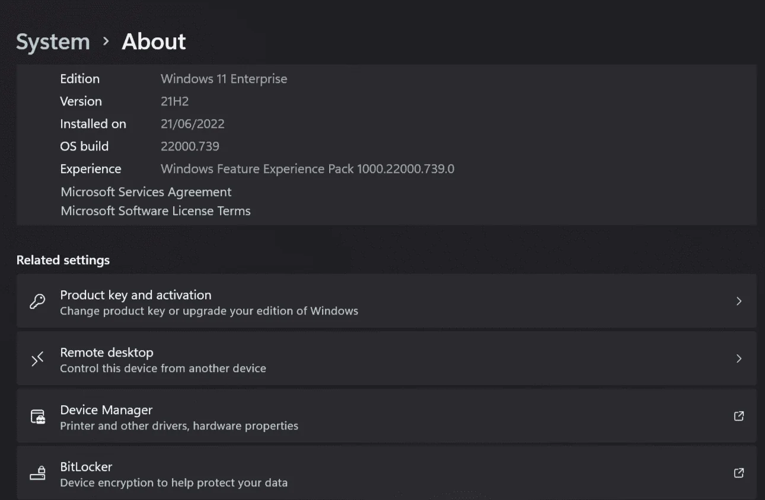This screenshot has height=500, width=765.
Task: Click the BitLocker lock icon
Action: 38,473
